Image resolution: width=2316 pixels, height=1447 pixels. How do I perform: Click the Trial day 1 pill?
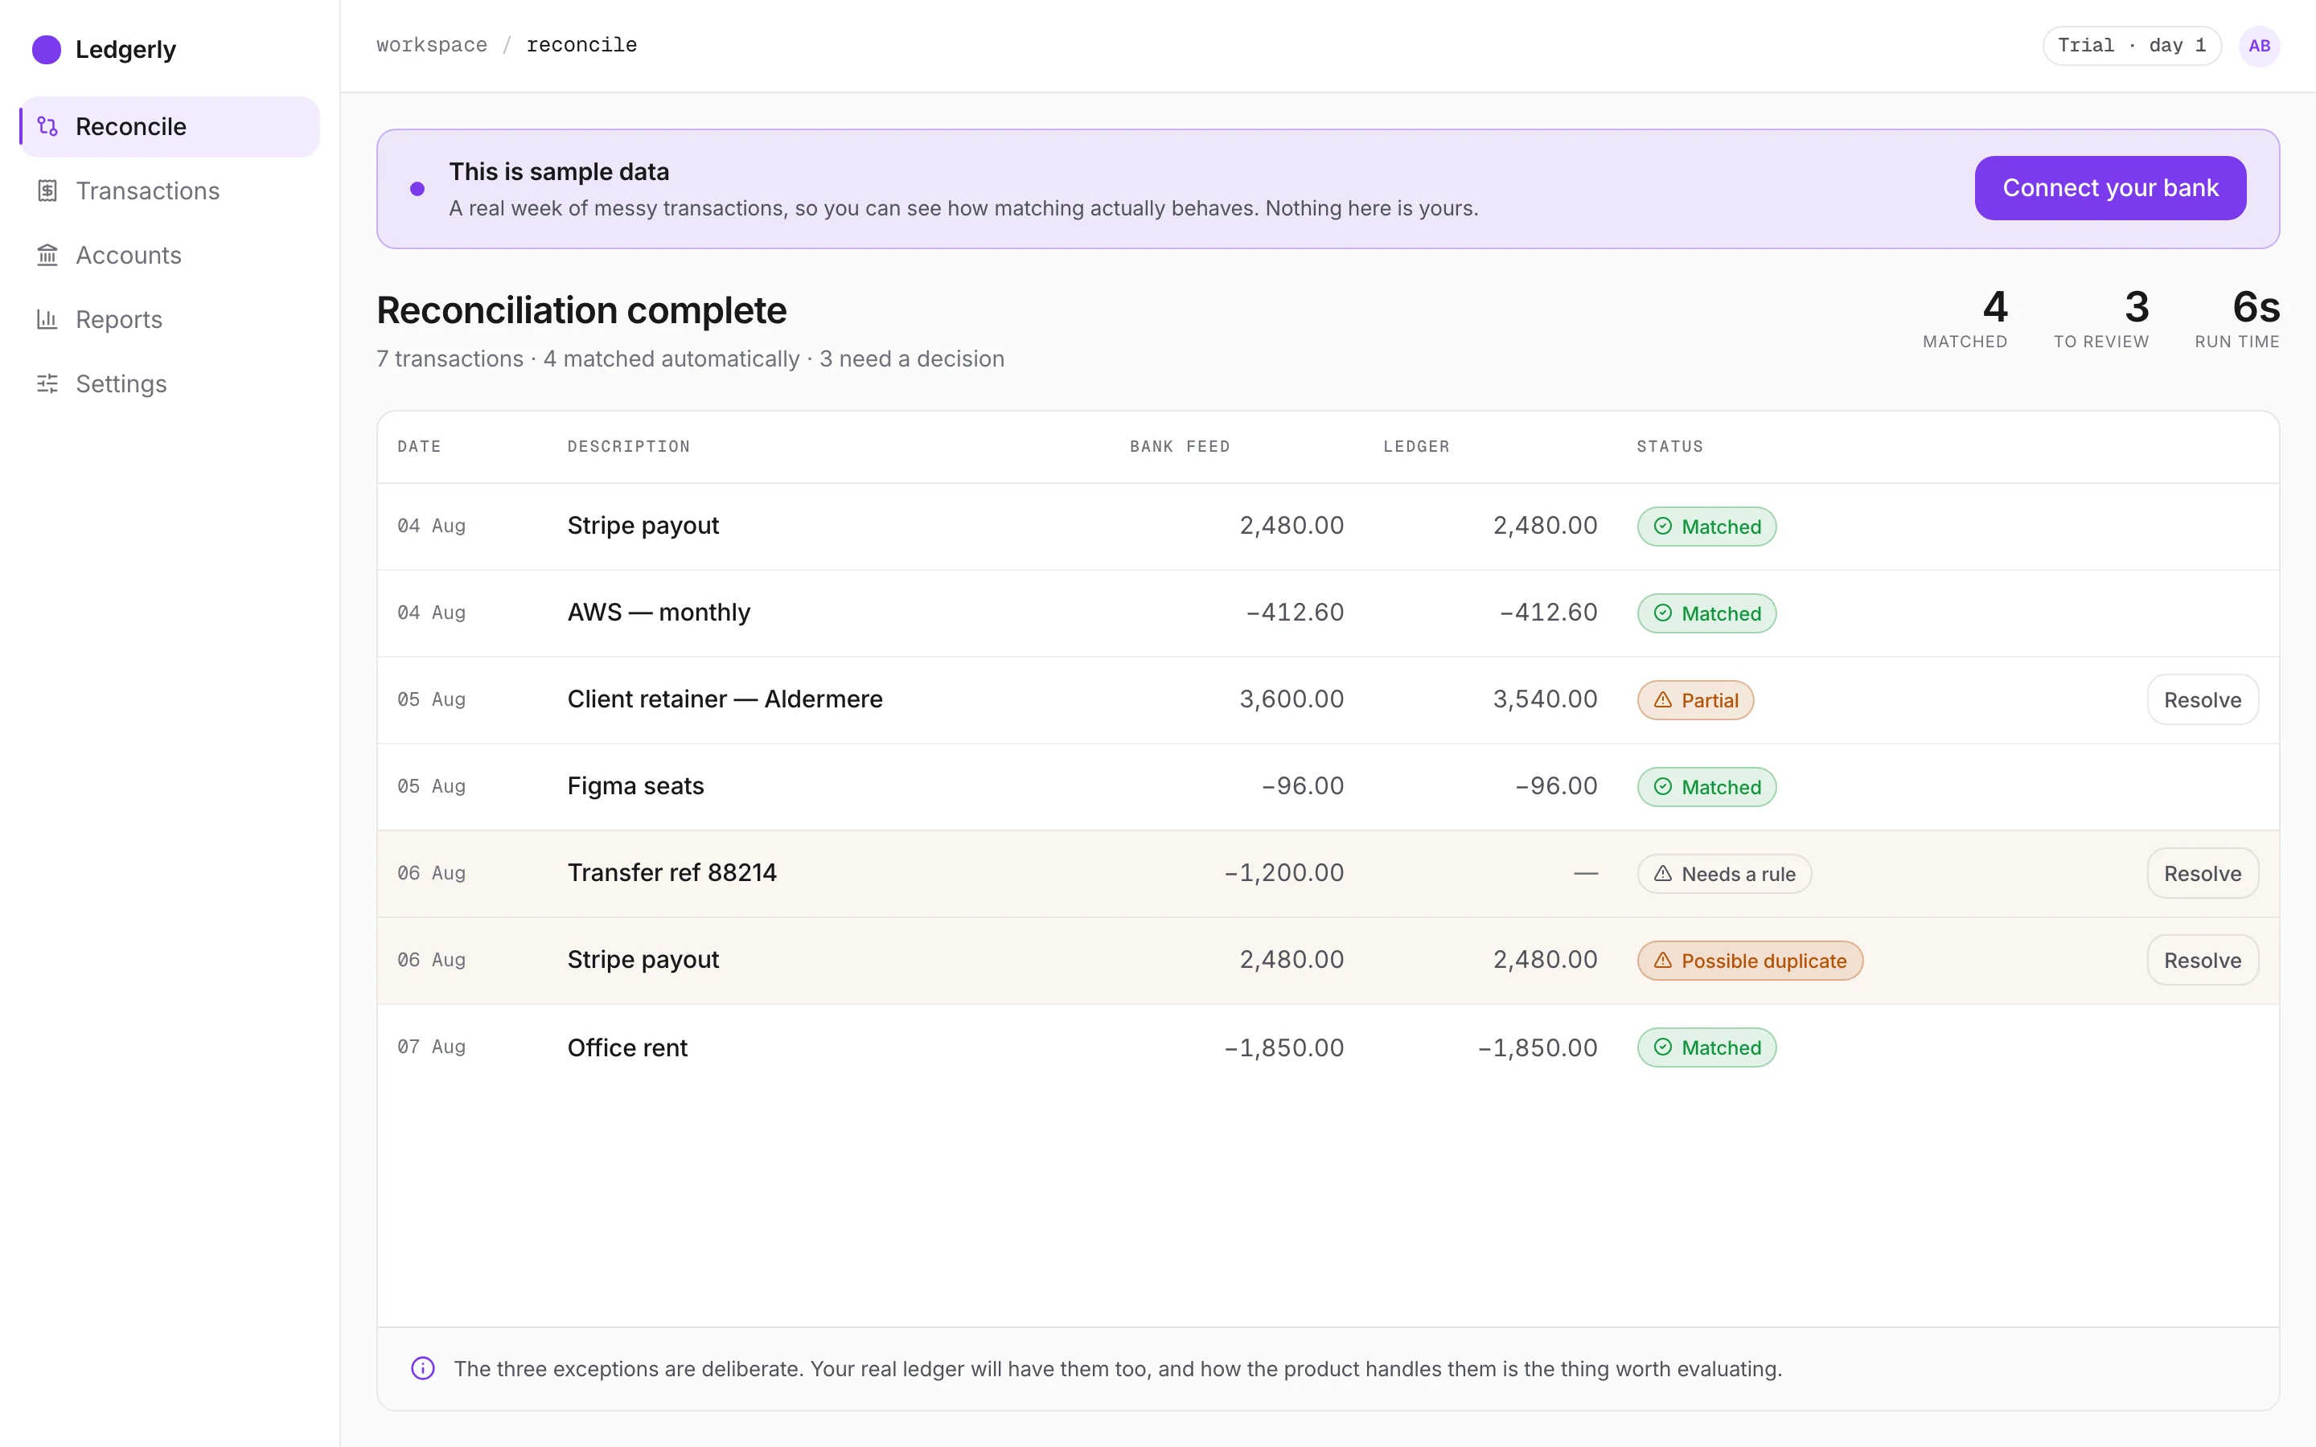click(x=2131, y=46)
